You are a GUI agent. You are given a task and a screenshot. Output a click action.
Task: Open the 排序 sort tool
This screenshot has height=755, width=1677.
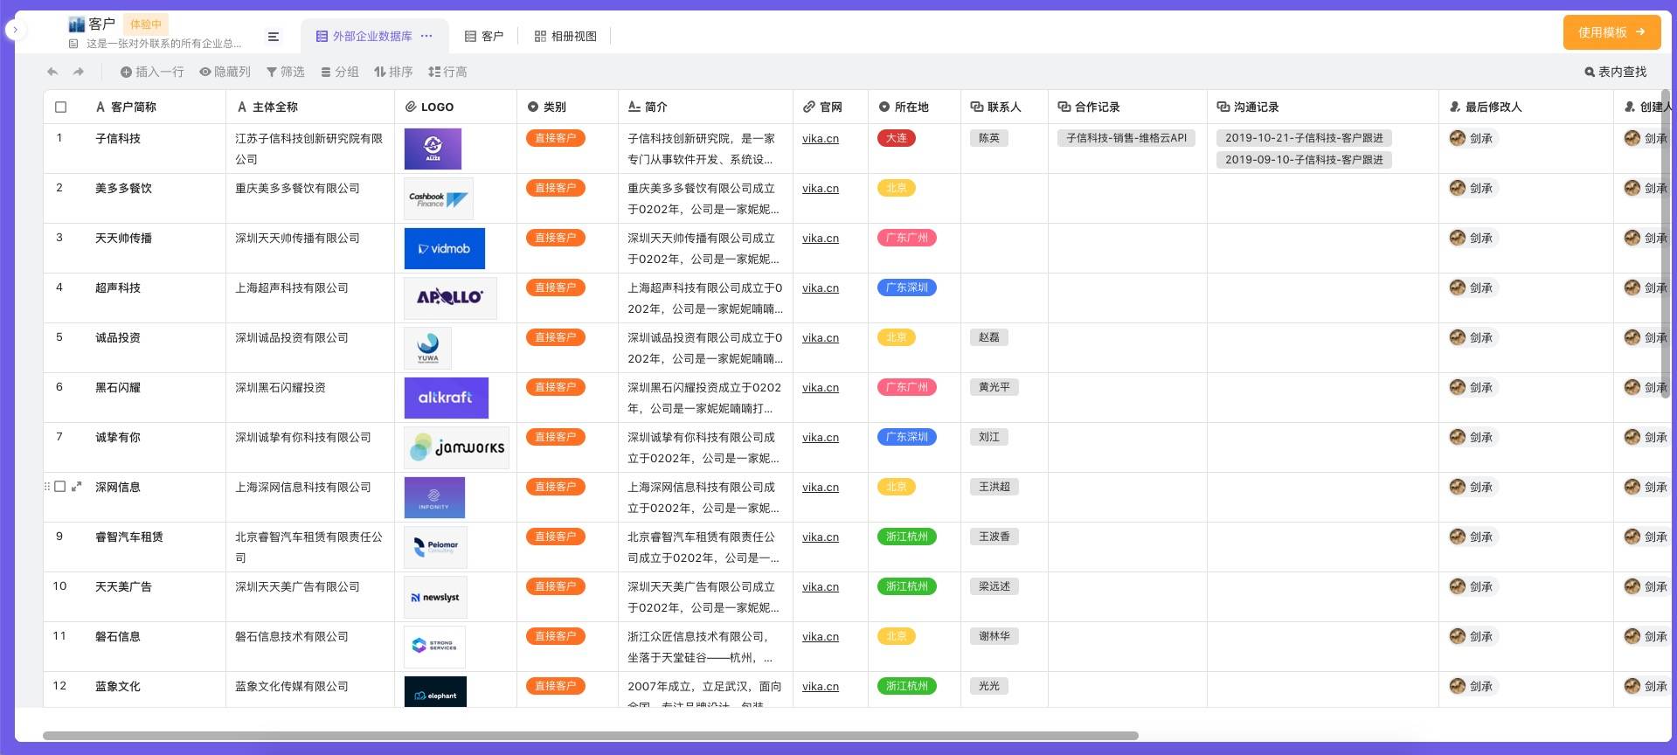[x=393, y=72]
